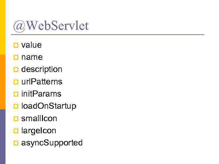The width and height of the screenshot is (219, 164).
Task: Select the init.Params text line
Action: click(41, 94)
